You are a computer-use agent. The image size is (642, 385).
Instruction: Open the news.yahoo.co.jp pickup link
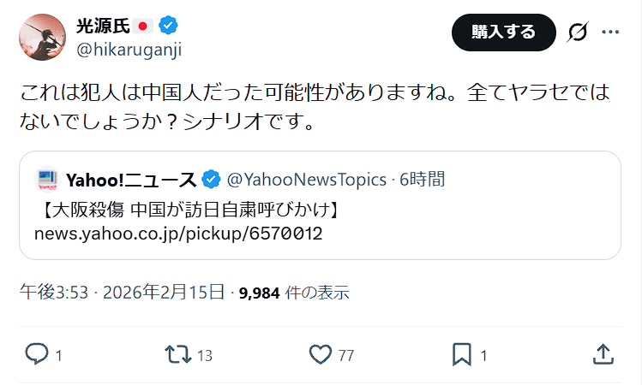(178, 234)
